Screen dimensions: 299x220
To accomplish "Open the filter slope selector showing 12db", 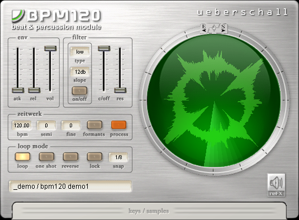I will point(80,72).
